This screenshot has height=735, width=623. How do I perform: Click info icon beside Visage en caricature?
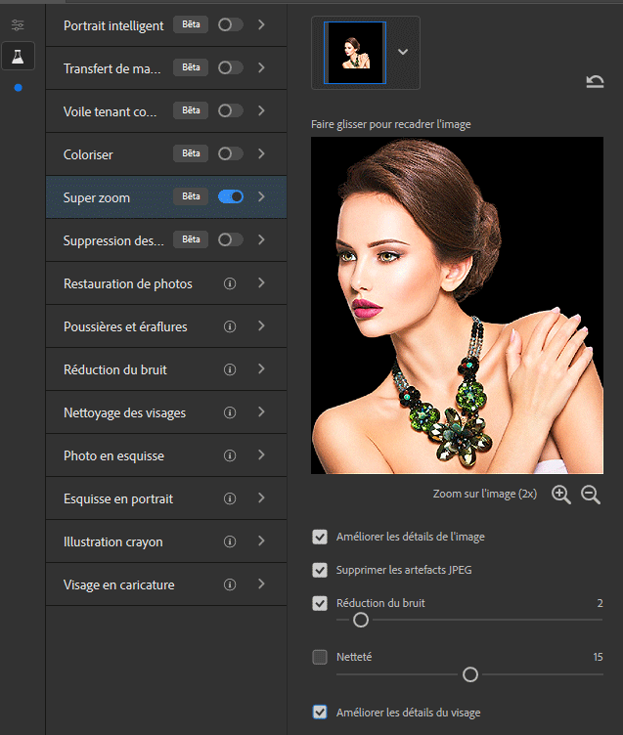pos(230,584)
